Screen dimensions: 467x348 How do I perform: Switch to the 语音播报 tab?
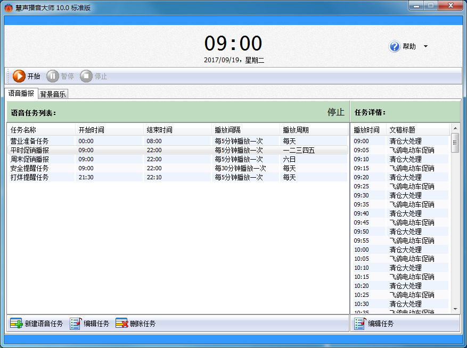click(20, 94)
